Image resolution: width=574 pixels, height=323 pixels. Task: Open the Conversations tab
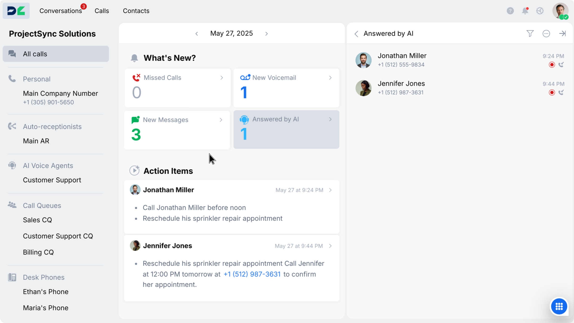61,11
